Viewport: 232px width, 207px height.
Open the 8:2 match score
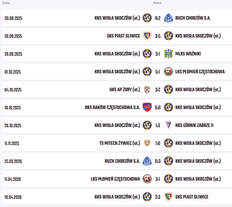pyautogui.click(x=158, y=18)
